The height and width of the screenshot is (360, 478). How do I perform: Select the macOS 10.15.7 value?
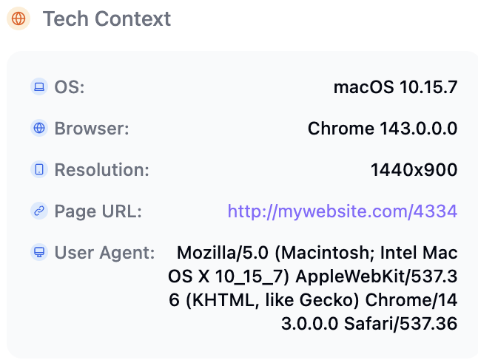pos(395,87)
